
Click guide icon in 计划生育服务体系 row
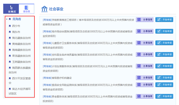pos(139,66)
